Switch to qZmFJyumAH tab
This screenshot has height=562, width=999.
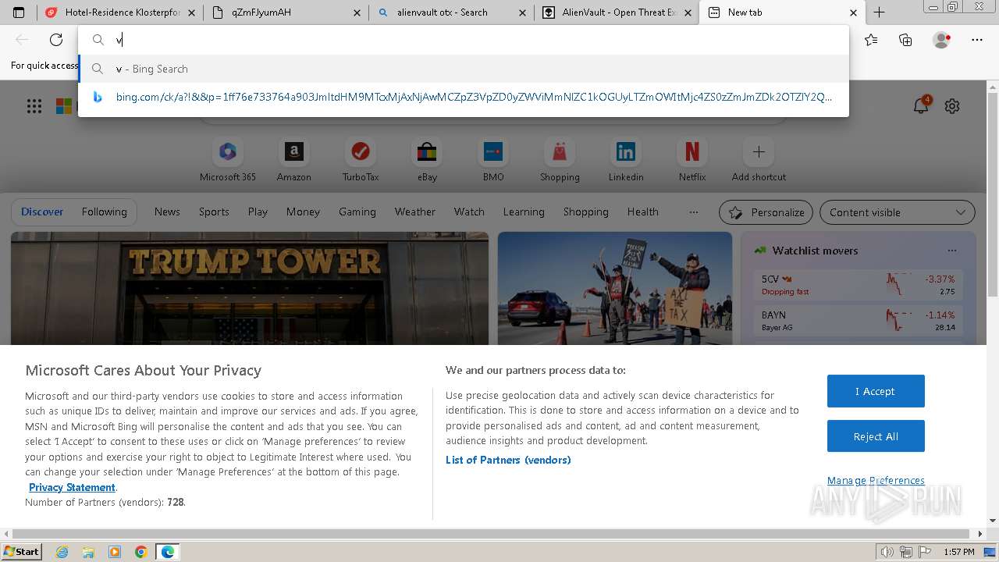tap(286, 12)
